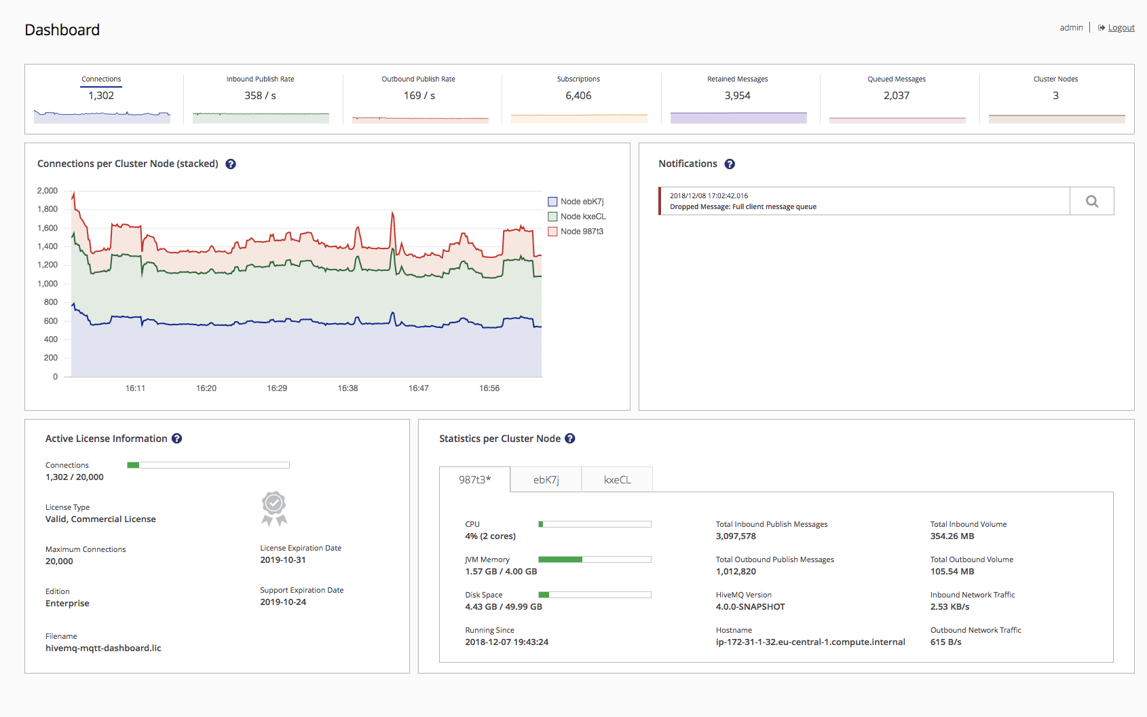This screenshot has height=717, width=1147.
Task: Select the Queued Messages metric tile
Action: pyautogui.click(x=897, y=96)
